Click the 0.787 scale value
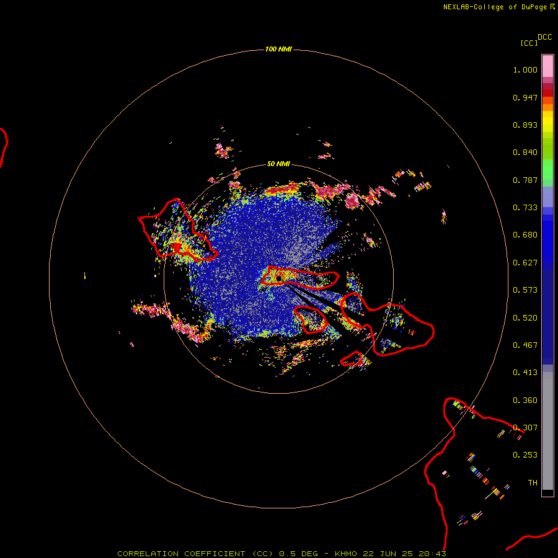 [x=525, y=180]
